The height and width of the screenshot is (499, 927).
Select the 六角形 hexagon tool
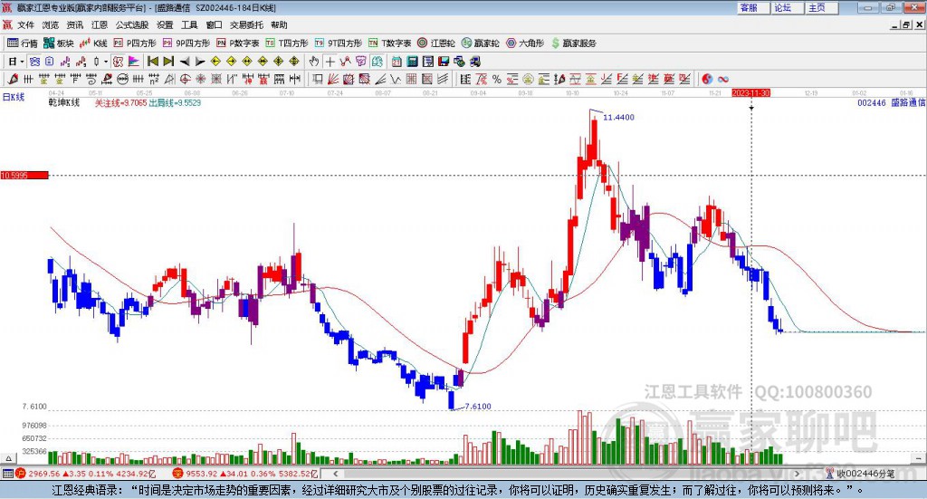pyautogui.click(x=525, y=43)
